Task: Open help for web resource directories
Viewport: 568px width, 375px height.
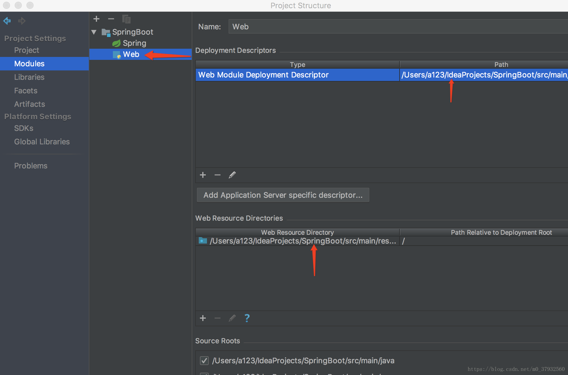Action: 247,318
